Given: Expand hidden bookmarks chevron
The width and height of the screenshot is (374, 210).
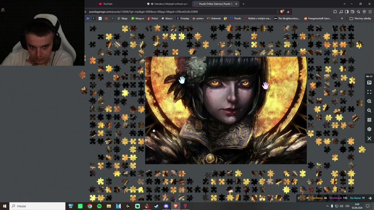Looking at the screenshot, I should pos(342,18).
